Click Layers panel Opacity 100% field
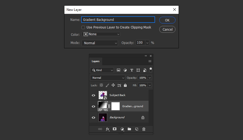This screenshot has height=140, width=243. click(143, 78)
